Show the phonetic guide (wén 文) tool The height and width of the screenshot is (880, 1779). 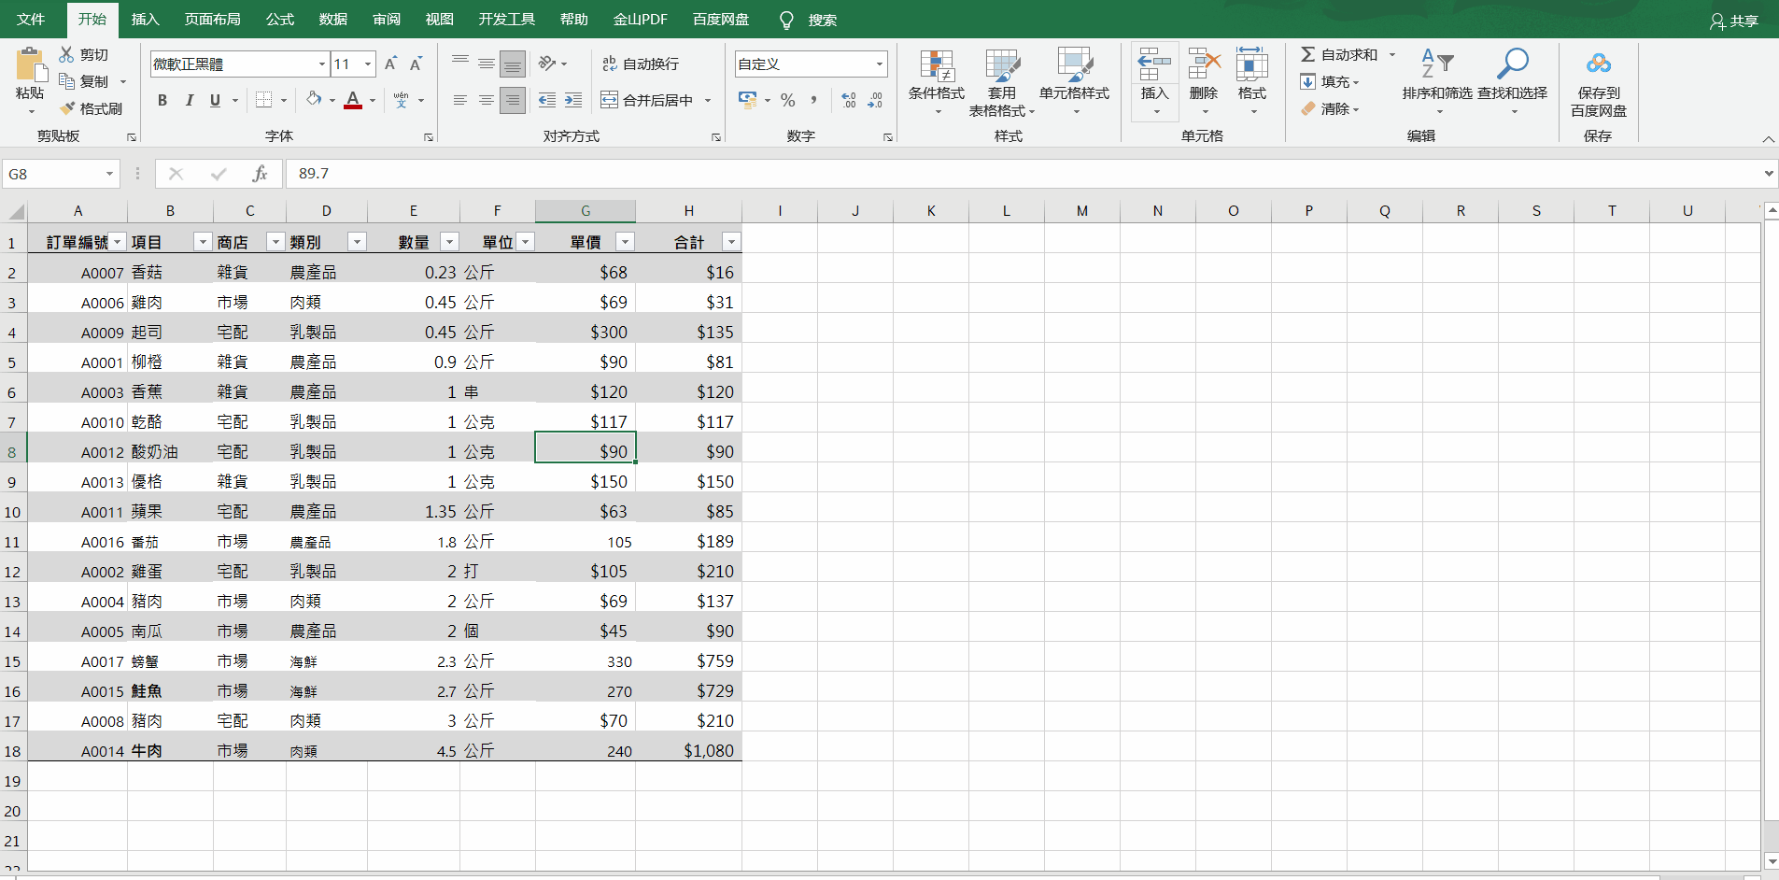402,100
